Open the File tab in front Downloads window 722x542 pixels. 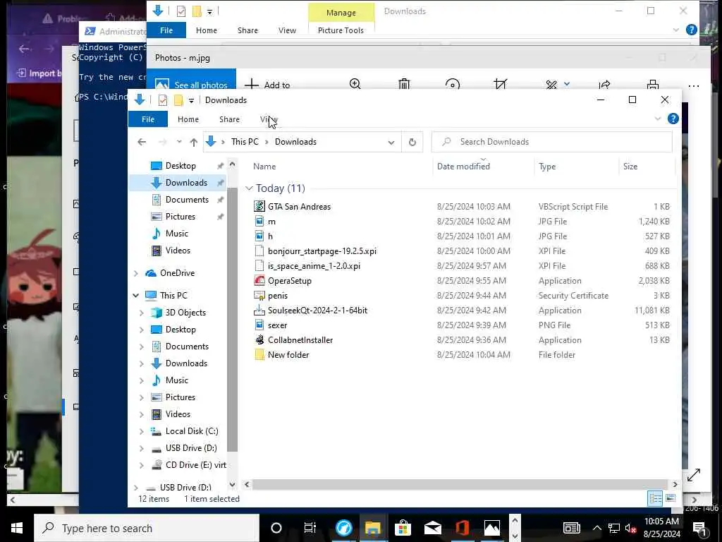(x=148, y=119)
